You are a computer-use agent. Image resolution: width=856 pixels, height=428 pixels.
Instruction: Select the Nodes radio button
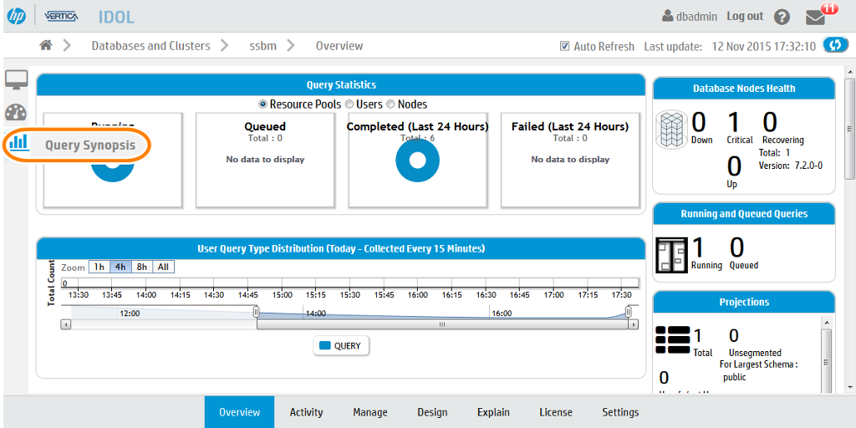tap(390, 104)
